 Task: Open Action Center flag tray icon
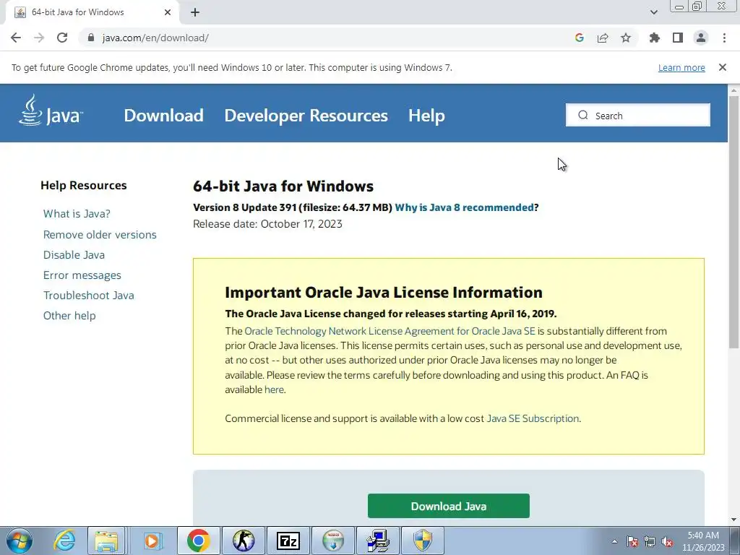pos(632,541)
